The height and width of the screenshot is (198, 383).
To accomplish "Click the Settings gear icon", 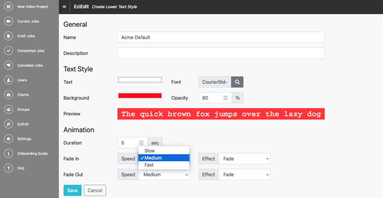I will 9,139.
